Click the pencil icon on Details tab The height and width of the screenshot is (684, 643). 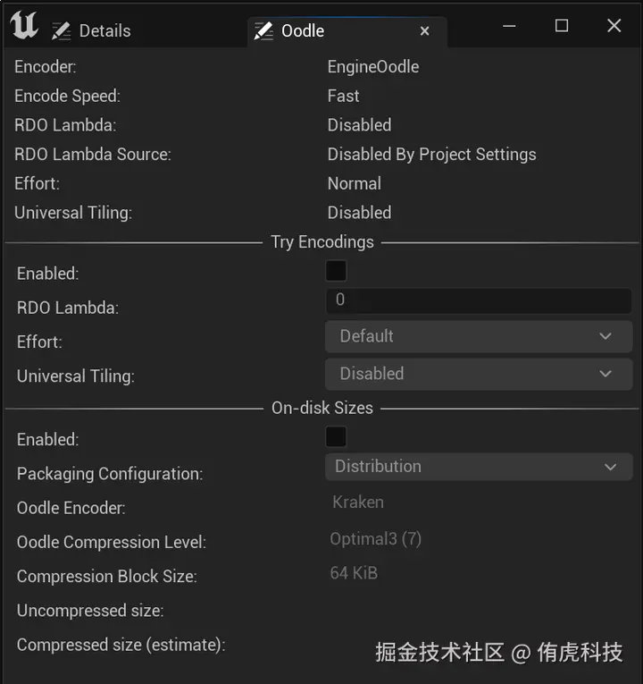(x=62, y=31)
